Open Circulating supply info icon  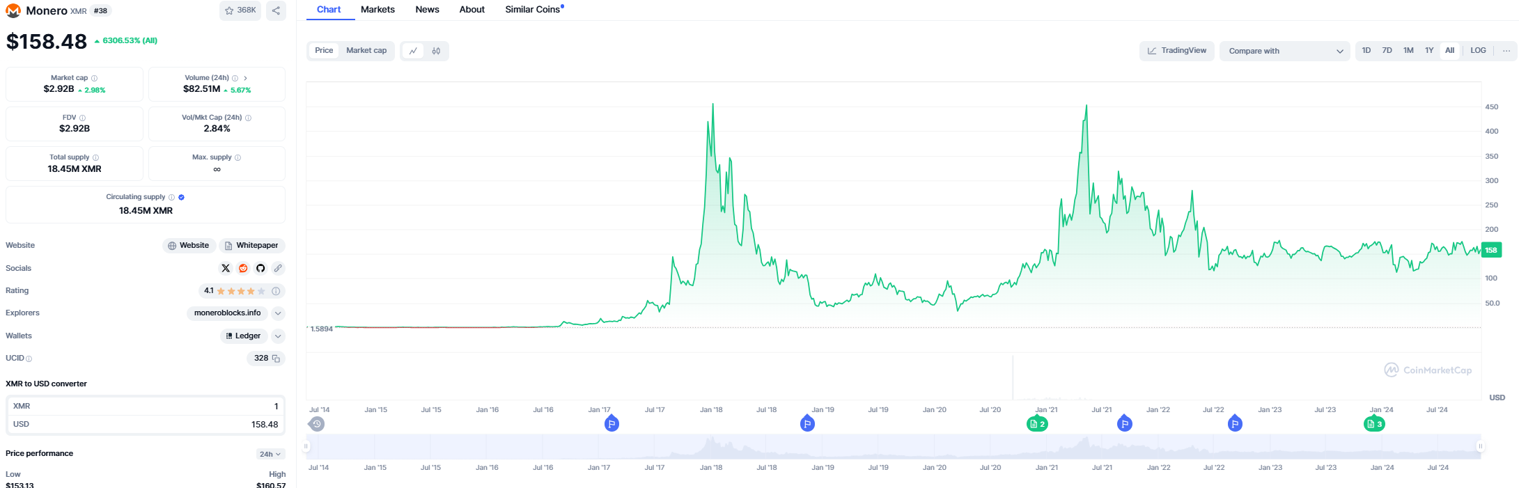click(172, 197)
